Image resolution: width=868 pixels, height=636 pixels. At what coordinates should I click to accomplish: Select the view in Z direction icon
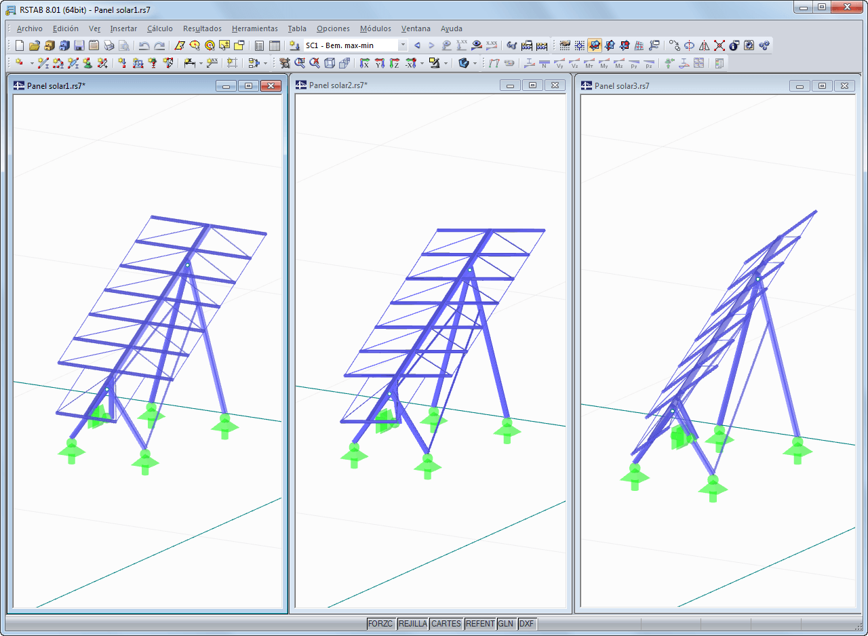tap(395, 63)
